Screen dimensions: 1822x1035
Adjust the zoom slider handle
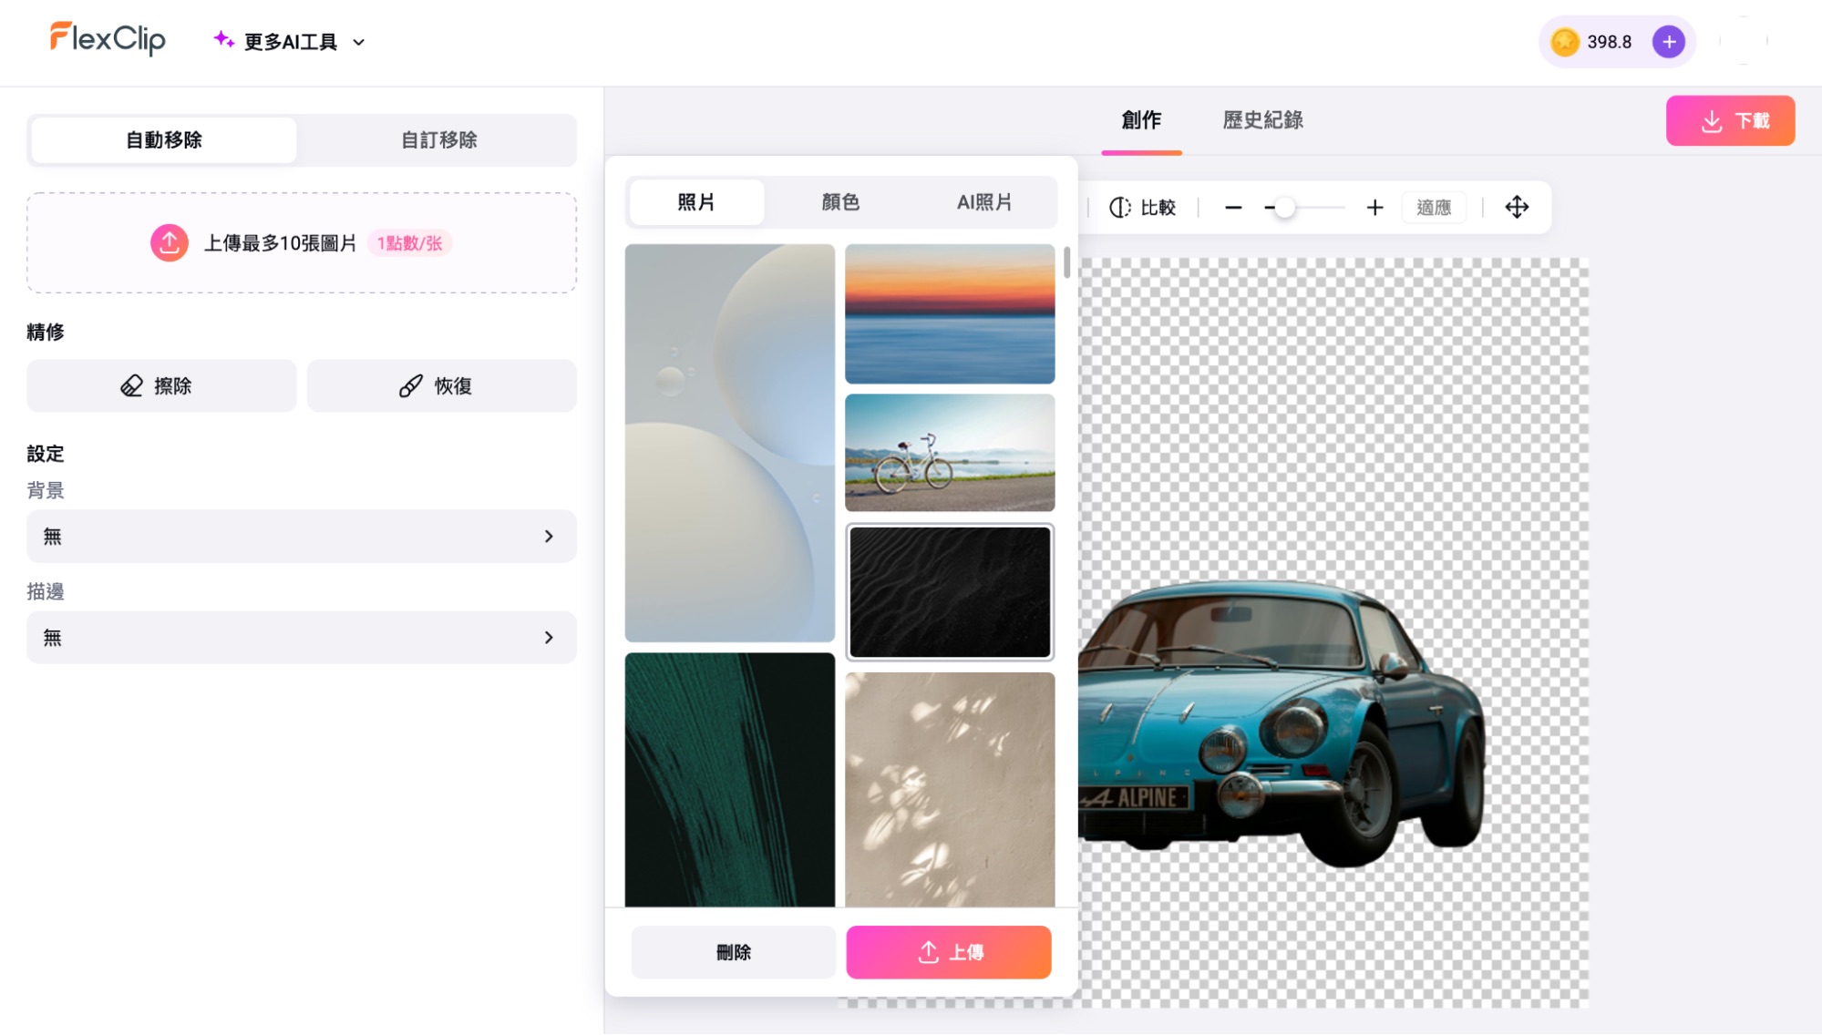click(x=1284, y=208)
